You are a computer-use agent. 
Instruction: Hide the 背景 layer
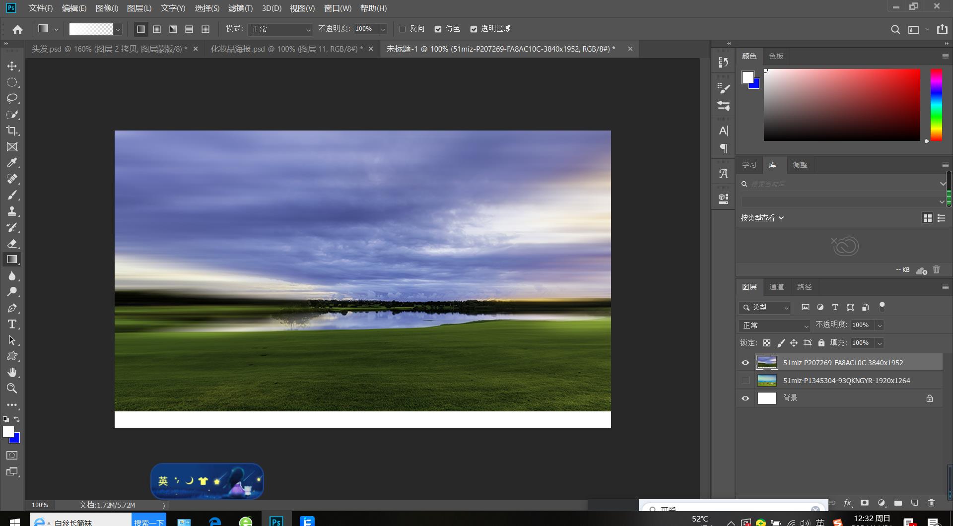coord(745,398)
